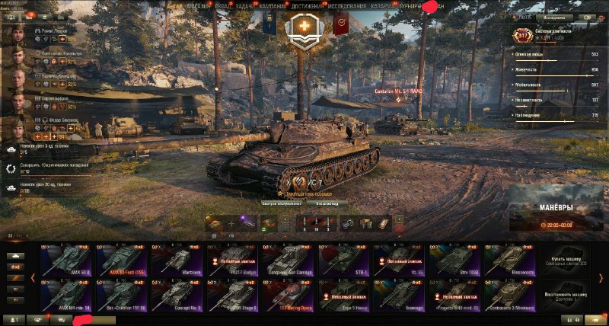Click the ammunition shells loadout panel
The image size is (609, 326).
(x=316, y=224)
